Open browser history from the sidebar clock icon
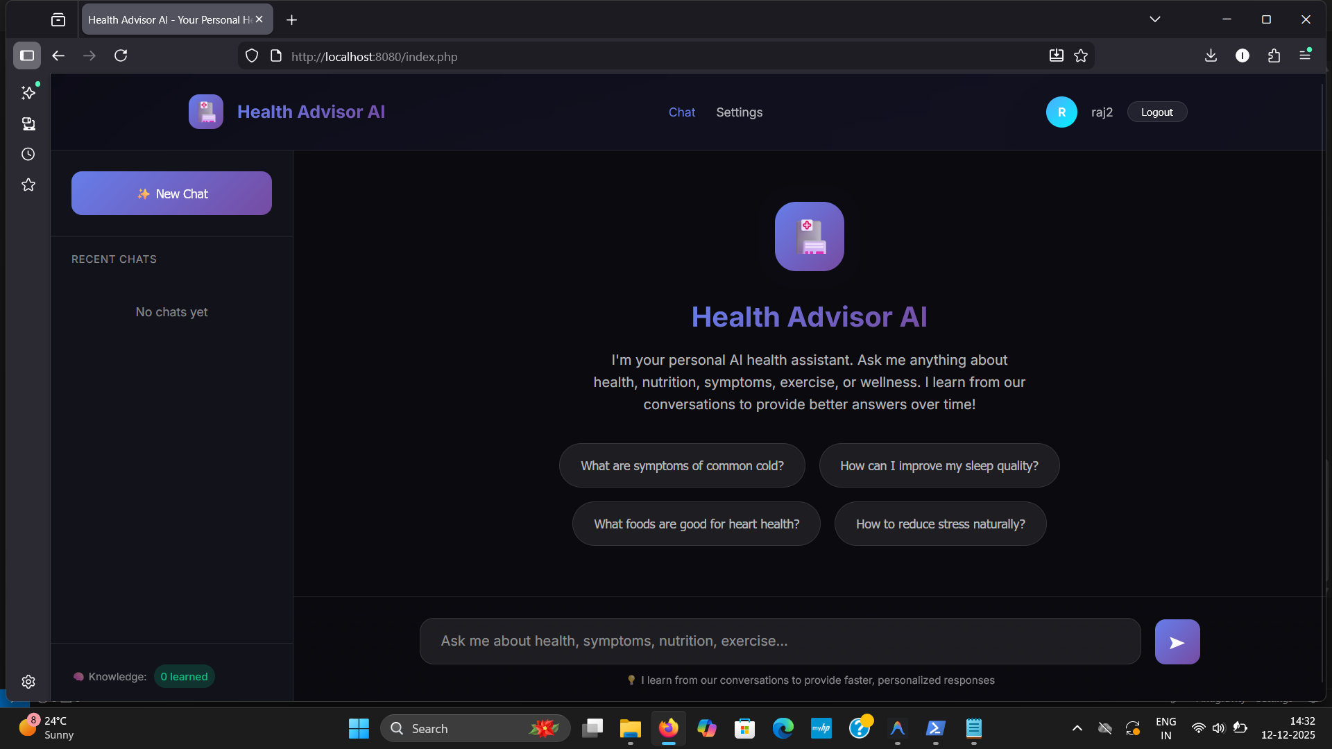The width and height of the screenshot is (1332, 749). pos(28,154)
